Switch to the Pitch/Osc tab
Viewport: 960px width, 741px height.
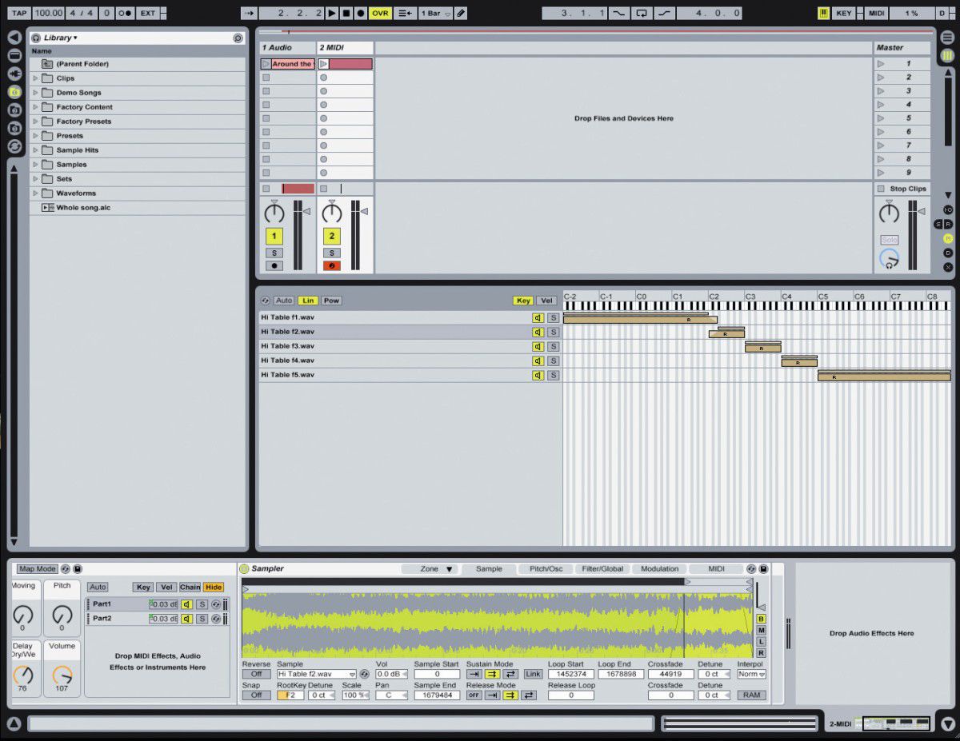[546, 568]
